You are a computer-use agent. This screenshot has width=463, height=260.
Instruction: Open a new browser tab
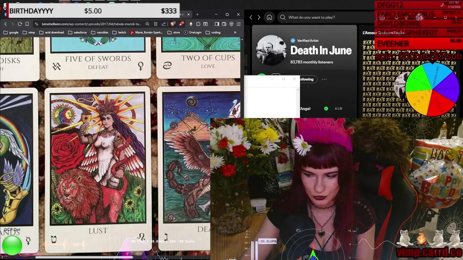[x=197, y=14]
